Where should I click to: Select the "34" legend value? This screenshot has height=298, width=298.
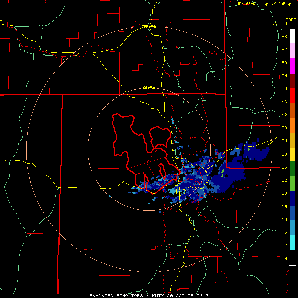(x=284, y=141)
